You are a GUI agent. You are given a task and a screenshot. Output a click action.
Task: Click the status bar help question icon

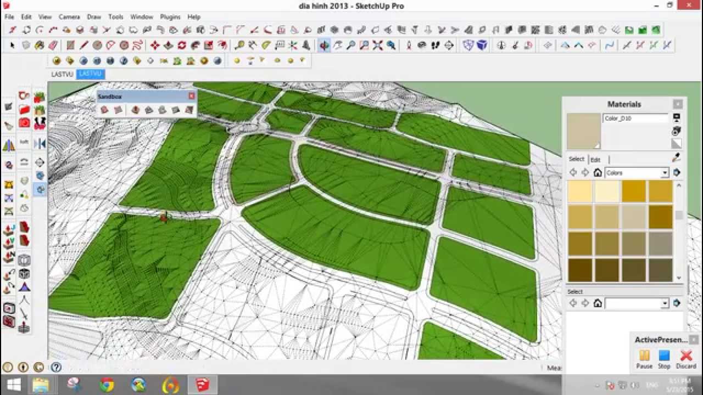pos(56,367)
